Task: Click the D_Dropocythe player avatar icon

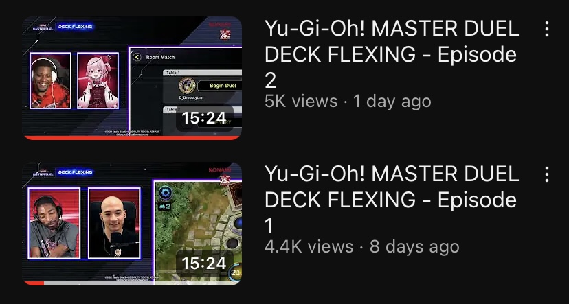Action: 187,86
